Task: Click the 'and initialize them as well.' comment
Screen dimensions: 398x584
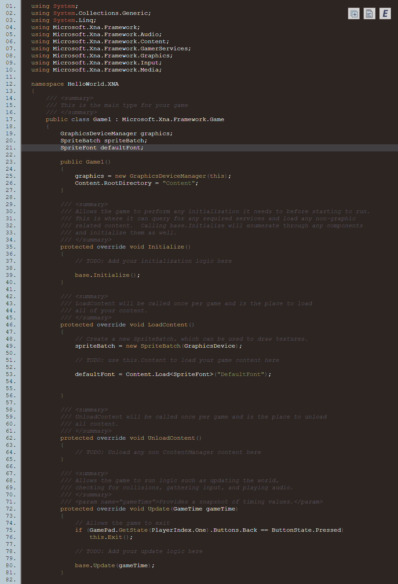Action: [x=118, y=233]
